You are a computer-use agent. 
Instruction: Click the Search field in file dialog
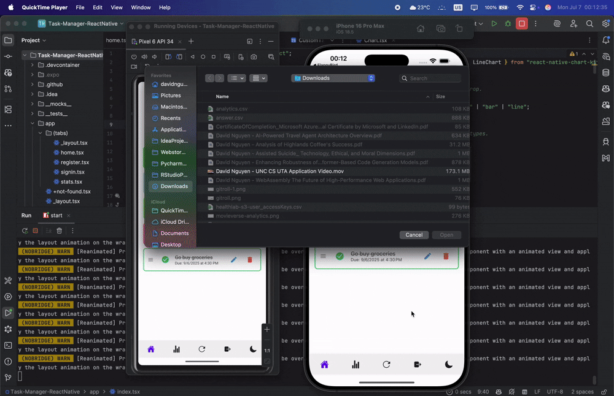pos(430,78)
